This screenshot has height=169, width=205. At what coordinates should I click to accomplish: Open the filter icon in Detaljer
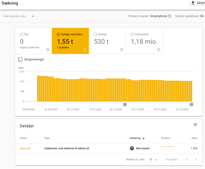coord(195,125)
